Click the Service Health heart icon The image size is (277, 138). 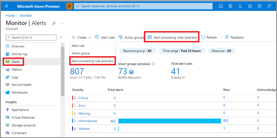tap(7, 85)
